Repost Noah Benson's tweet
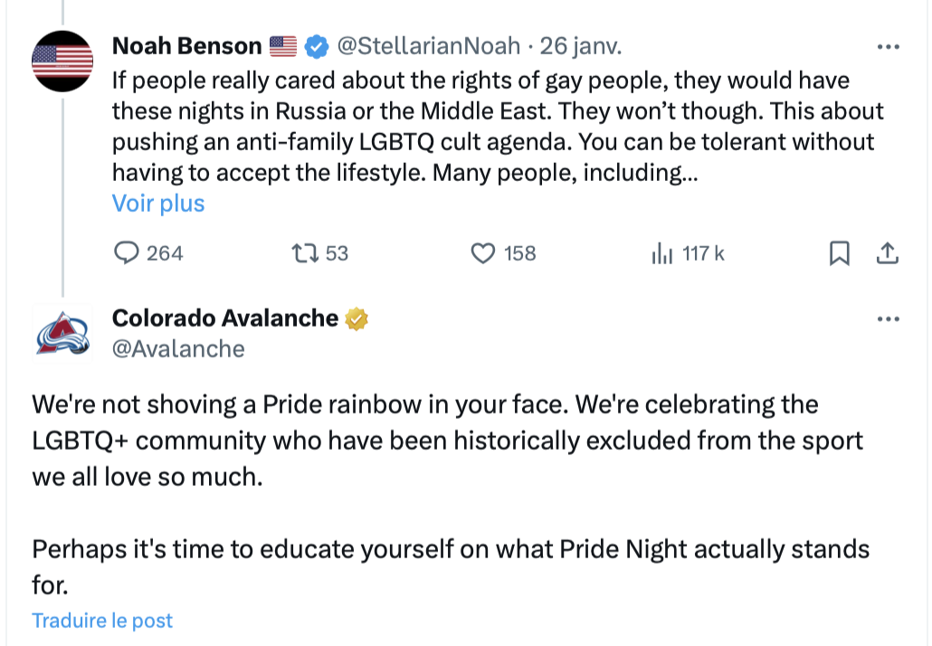932x646 pixels. click(319, 253)
